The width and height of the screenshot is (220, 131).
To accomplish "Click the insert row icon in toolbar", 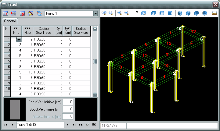I will coord(14,13).
